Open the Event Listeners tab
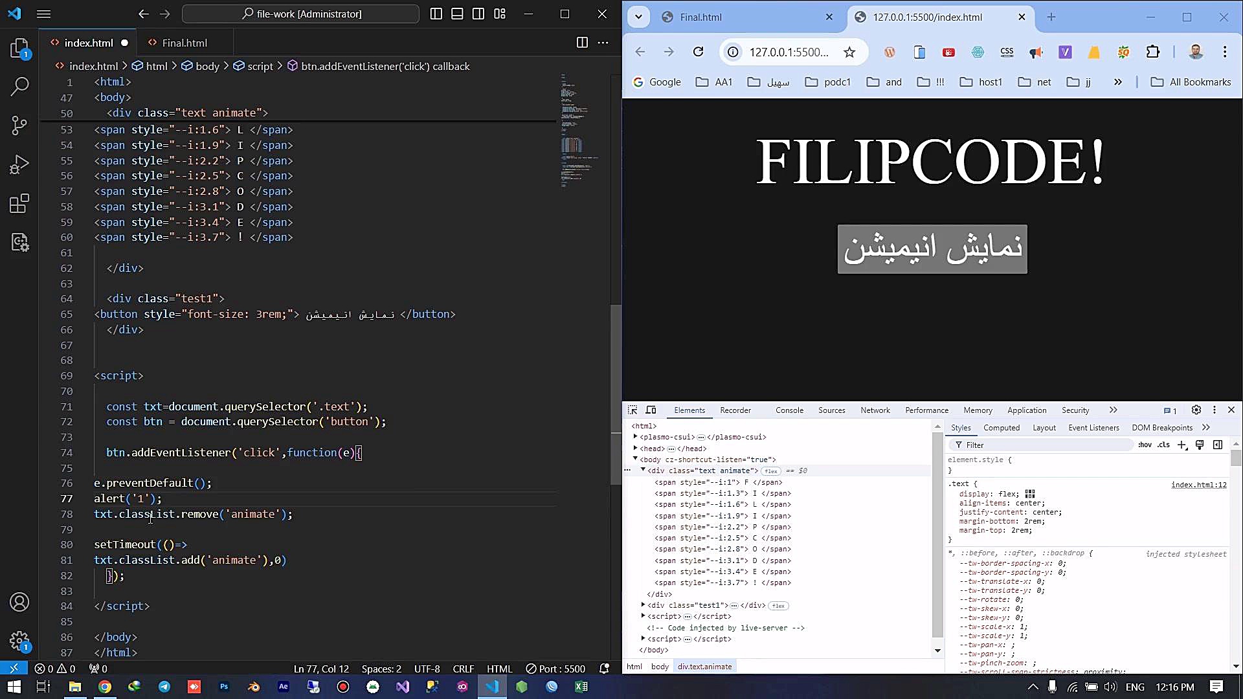This screenshot has height=699, width=1243. point(1093,427)
